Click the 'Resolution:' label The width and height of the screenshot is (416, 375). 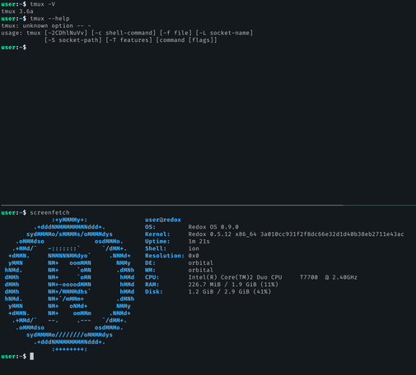click(x=165, y=256)
